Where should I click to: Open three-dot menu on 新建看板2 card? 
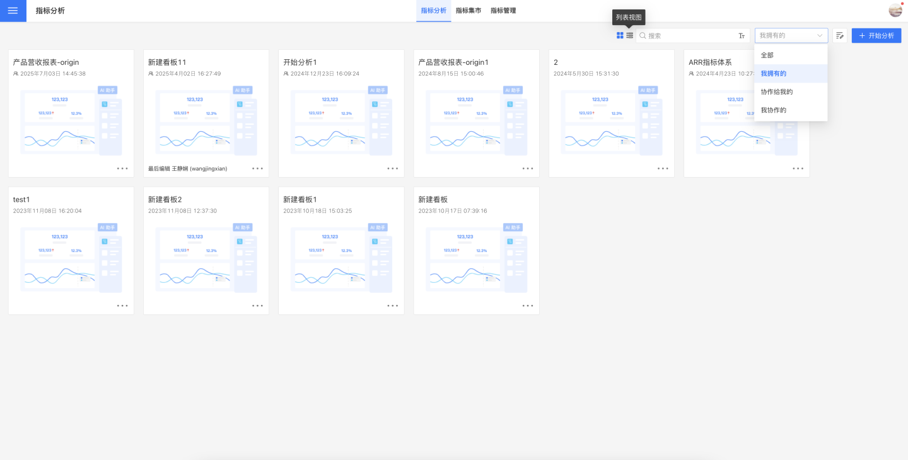257,306
